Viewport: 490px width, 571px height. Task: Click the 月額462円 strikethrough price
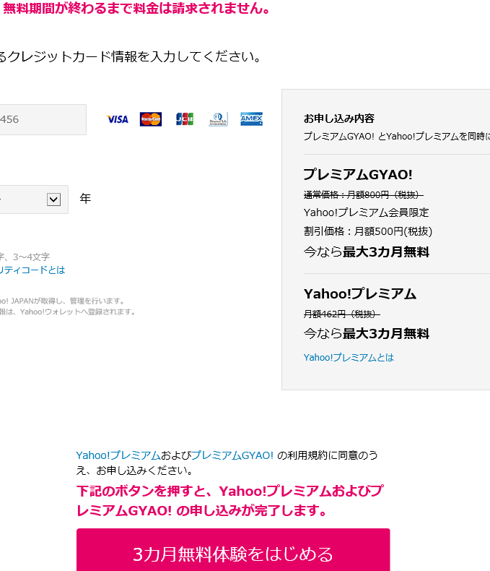[x=341, y=314]
